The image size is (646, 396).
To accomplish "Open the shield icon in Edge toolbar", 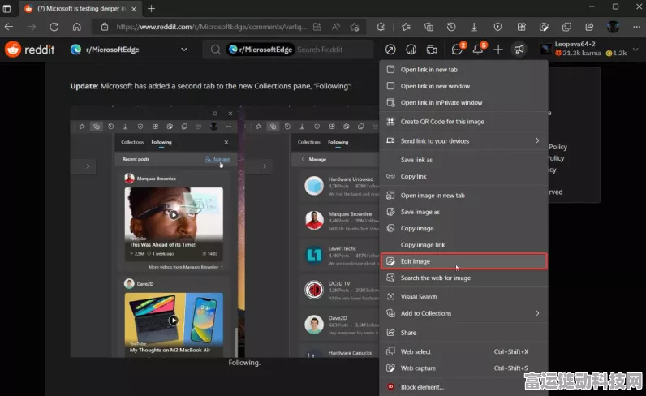I will (x=497, y=27).
